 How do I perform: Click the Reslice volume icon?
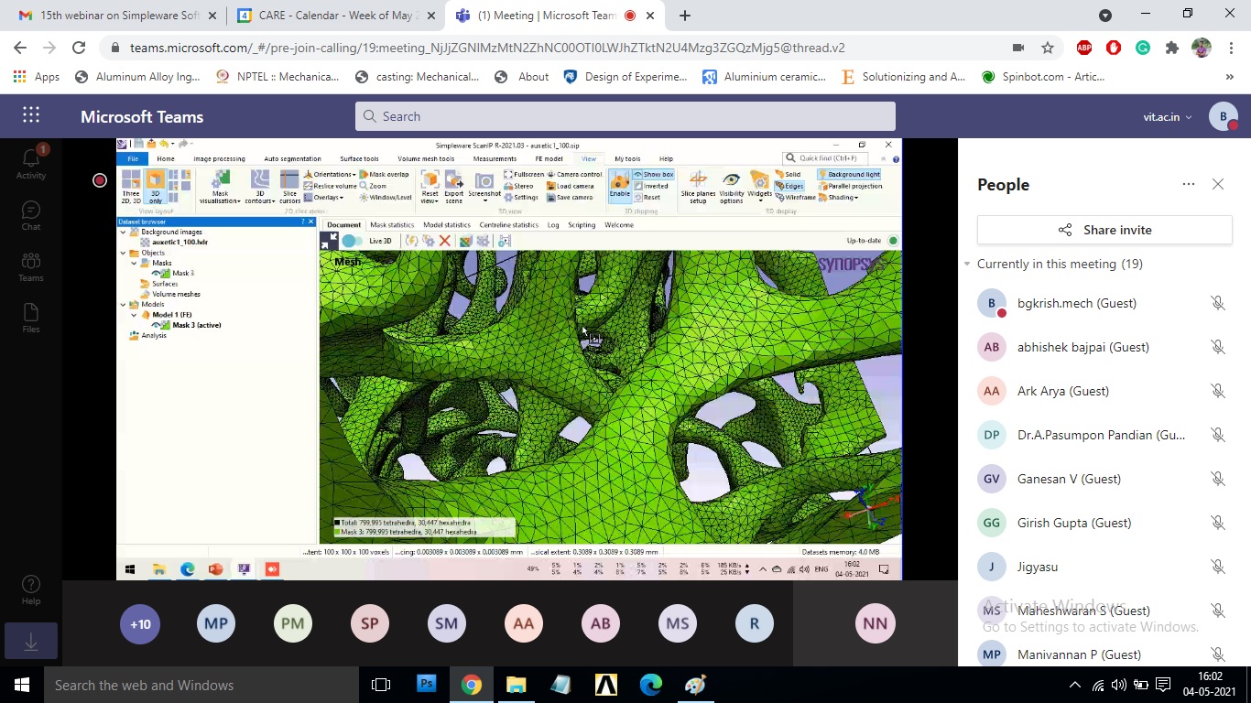point(309,186)
